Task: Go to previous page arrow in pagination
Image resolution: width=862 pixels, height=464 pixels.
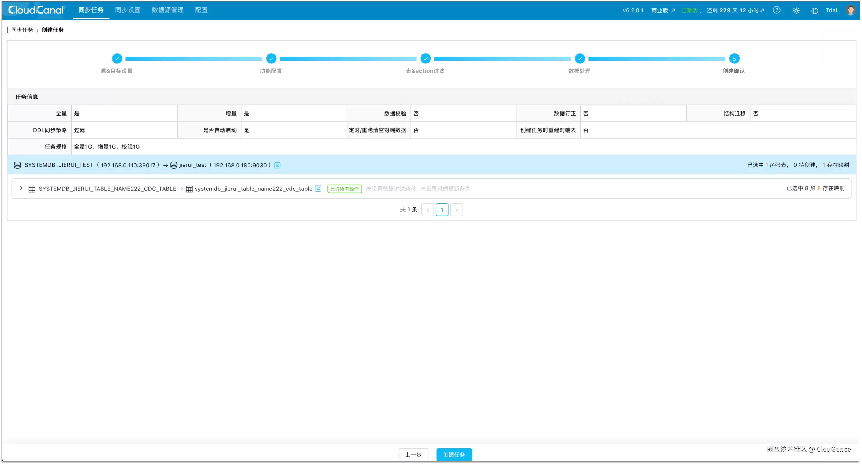Action: 428,210
